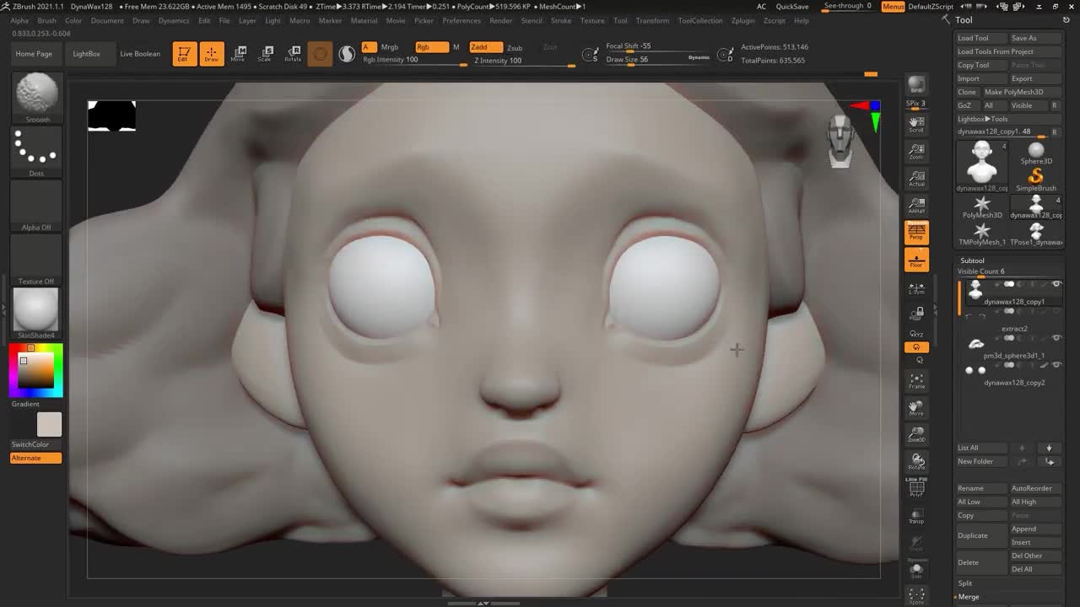
Task: Select the Sphere3D tool thumbnail
Action: pos(1036,153)
